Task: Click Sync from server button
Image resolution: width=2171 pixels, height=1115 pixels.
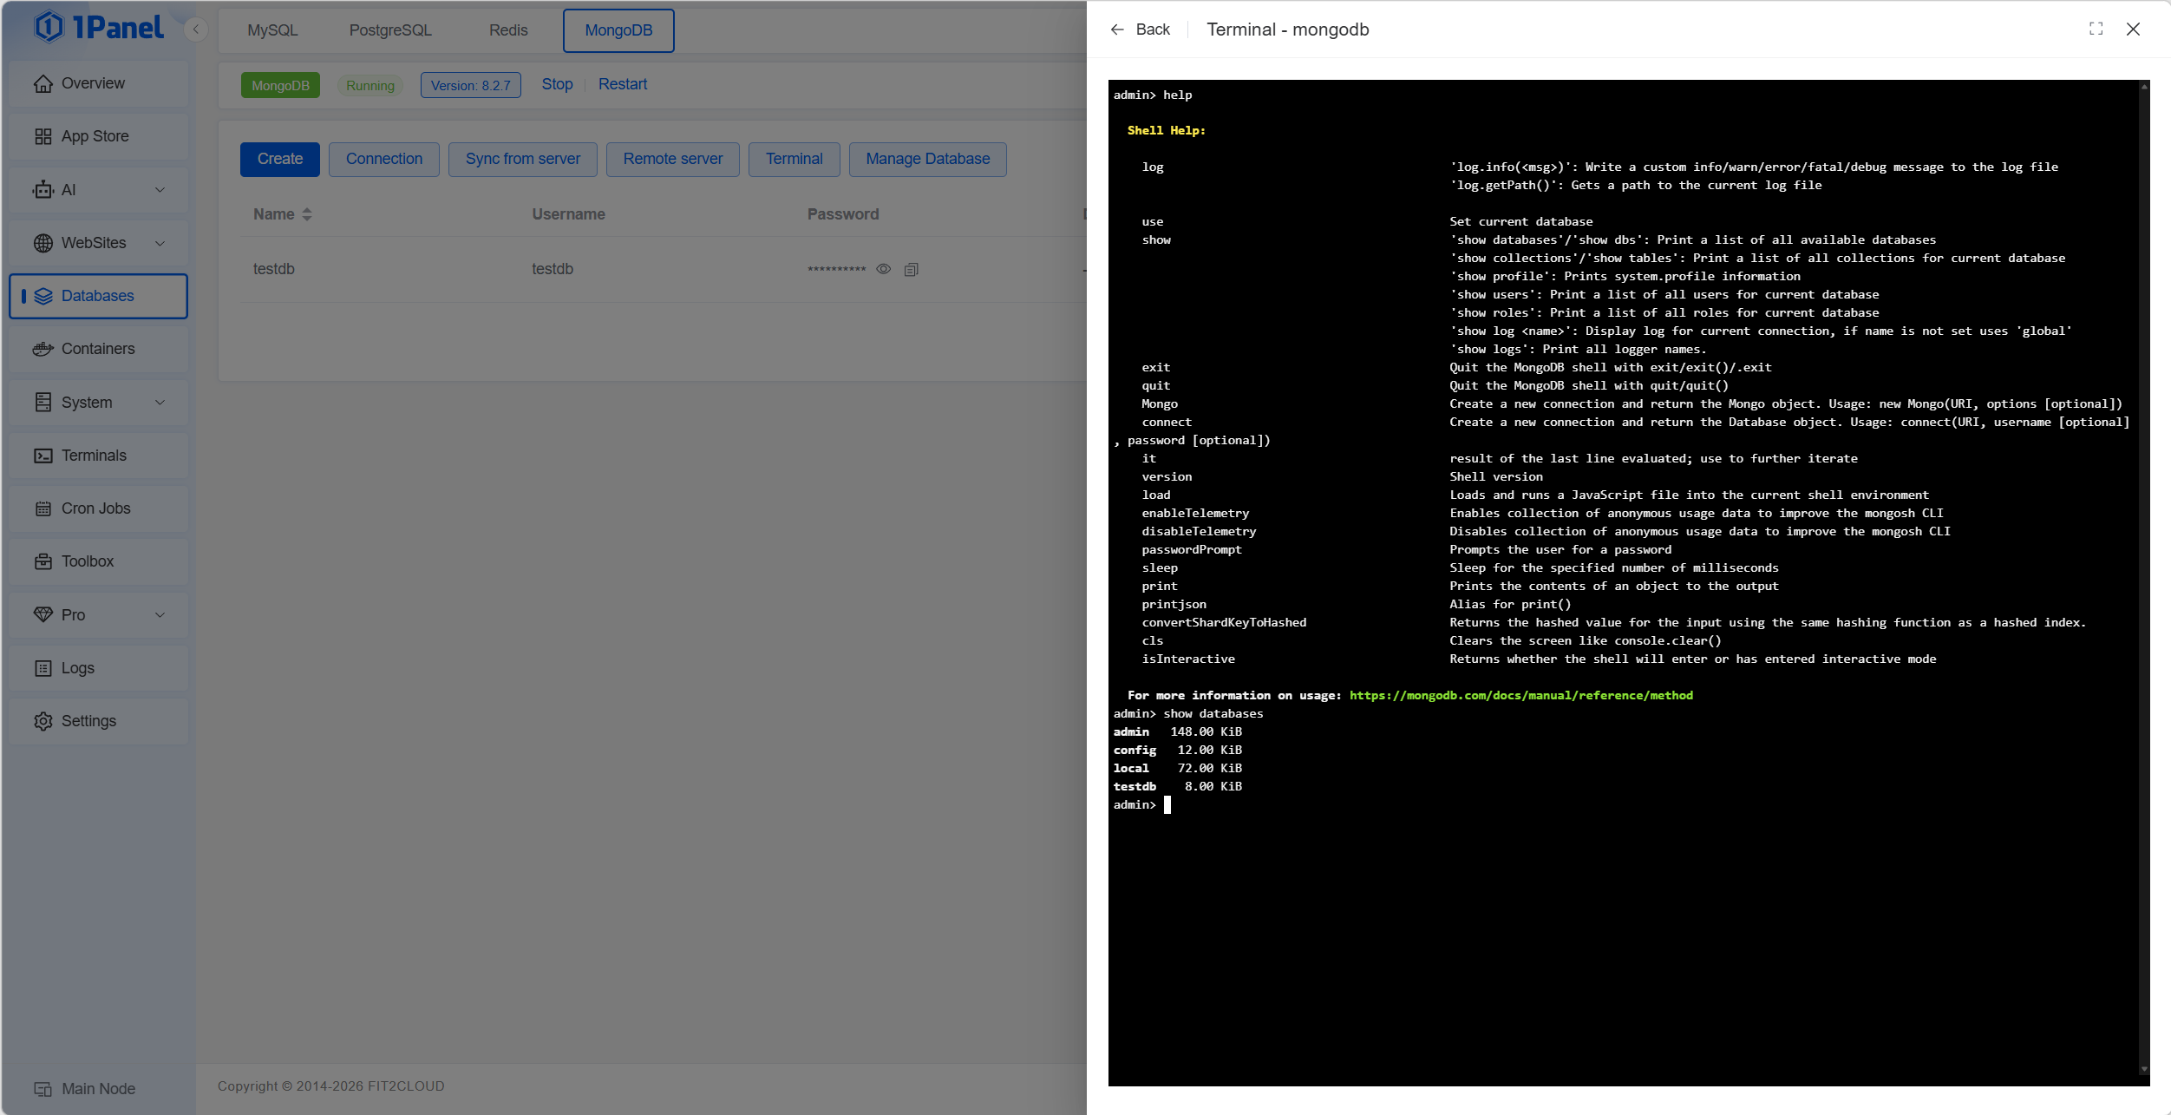Action: click(523, 160)
